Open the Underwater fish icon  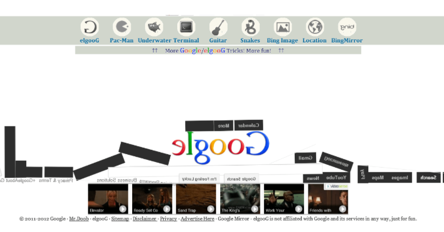click(154, 27)
